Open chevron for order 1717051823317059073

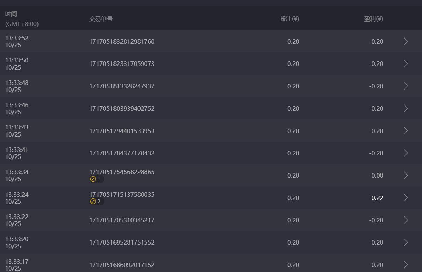tap(406, 64)
